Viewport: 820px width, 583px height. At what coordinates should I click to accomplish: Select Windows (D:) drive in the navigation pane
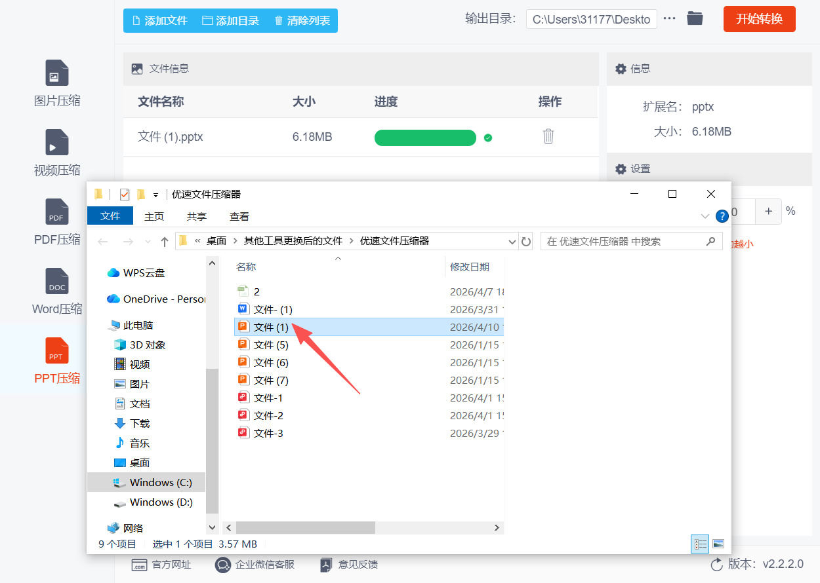(153, 502)
